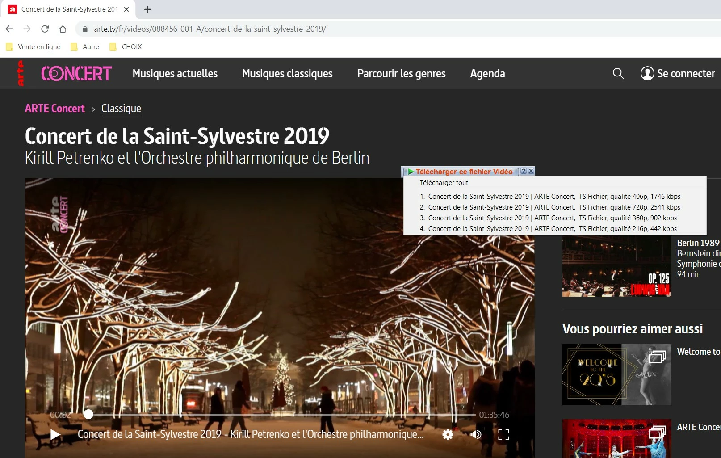Image resolution: width=721 pixels, height=458 pixels.
Task: Play the video with the play button
Action: coord(55,434)
